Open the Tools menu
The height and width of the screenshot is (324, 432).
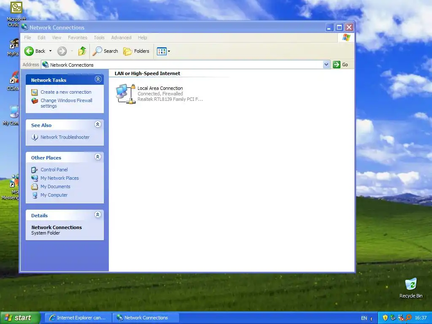[x=99, y=38]
